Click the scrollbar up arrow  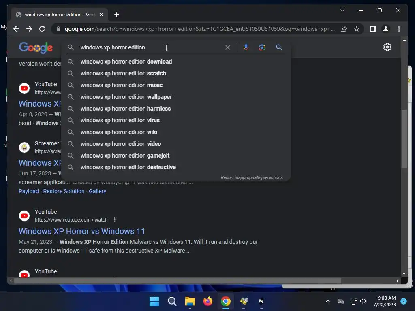[404, 40]
